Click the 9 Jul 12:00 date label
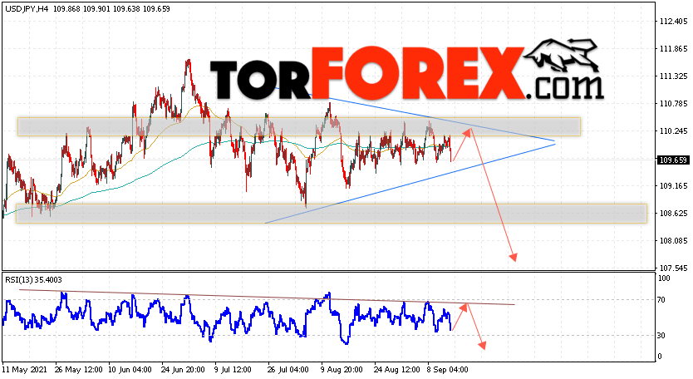693x379 pixels. coord(233,370)
